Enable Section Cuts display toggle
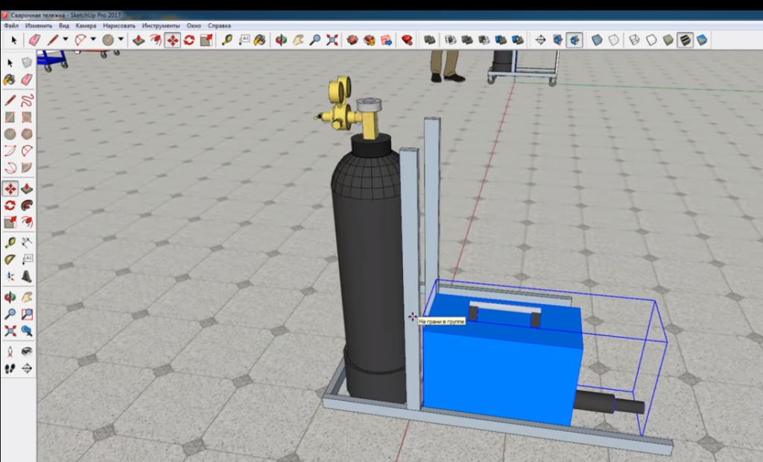The height and width of the screenshot is (462, 763). tap(574, 39)
